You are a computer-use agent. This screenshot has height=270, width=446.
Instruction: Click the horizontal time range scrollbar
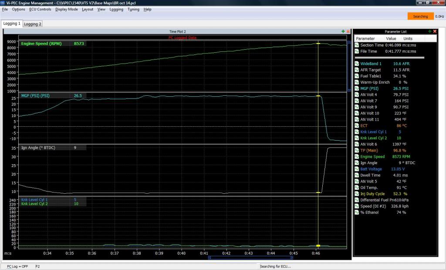pos(250,258)
